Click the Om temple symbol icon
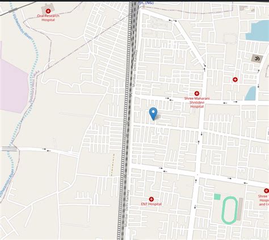Viewport: 269px width, 240px height. (257, 58)
